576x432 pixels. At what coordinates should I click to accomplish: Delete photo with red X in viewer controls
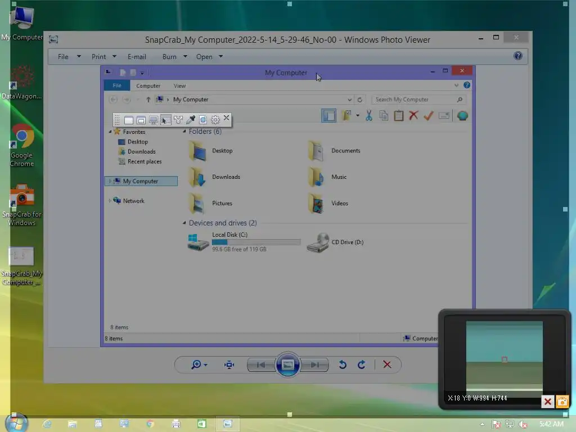click(387, 364)
